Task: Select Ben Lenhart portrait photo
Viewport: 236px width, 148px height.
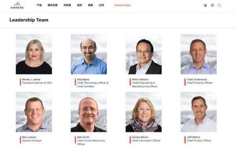Action: [x=34, y=112]
